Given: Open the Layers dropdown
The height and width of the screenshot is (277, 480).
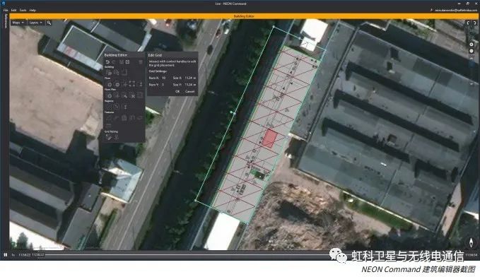Looking at the screenshot, I should [35, 23].
